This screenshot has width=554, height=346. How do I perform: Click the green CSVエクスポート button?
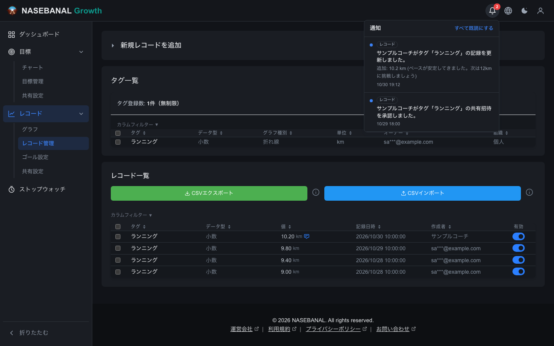click(209, 193)
